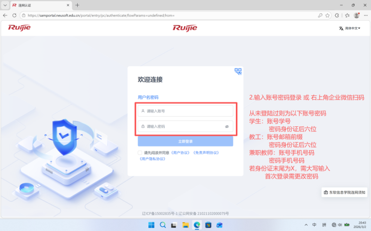Switch to QR code scan login
Screen dimensions: 371x231
(x=238, y=72)
